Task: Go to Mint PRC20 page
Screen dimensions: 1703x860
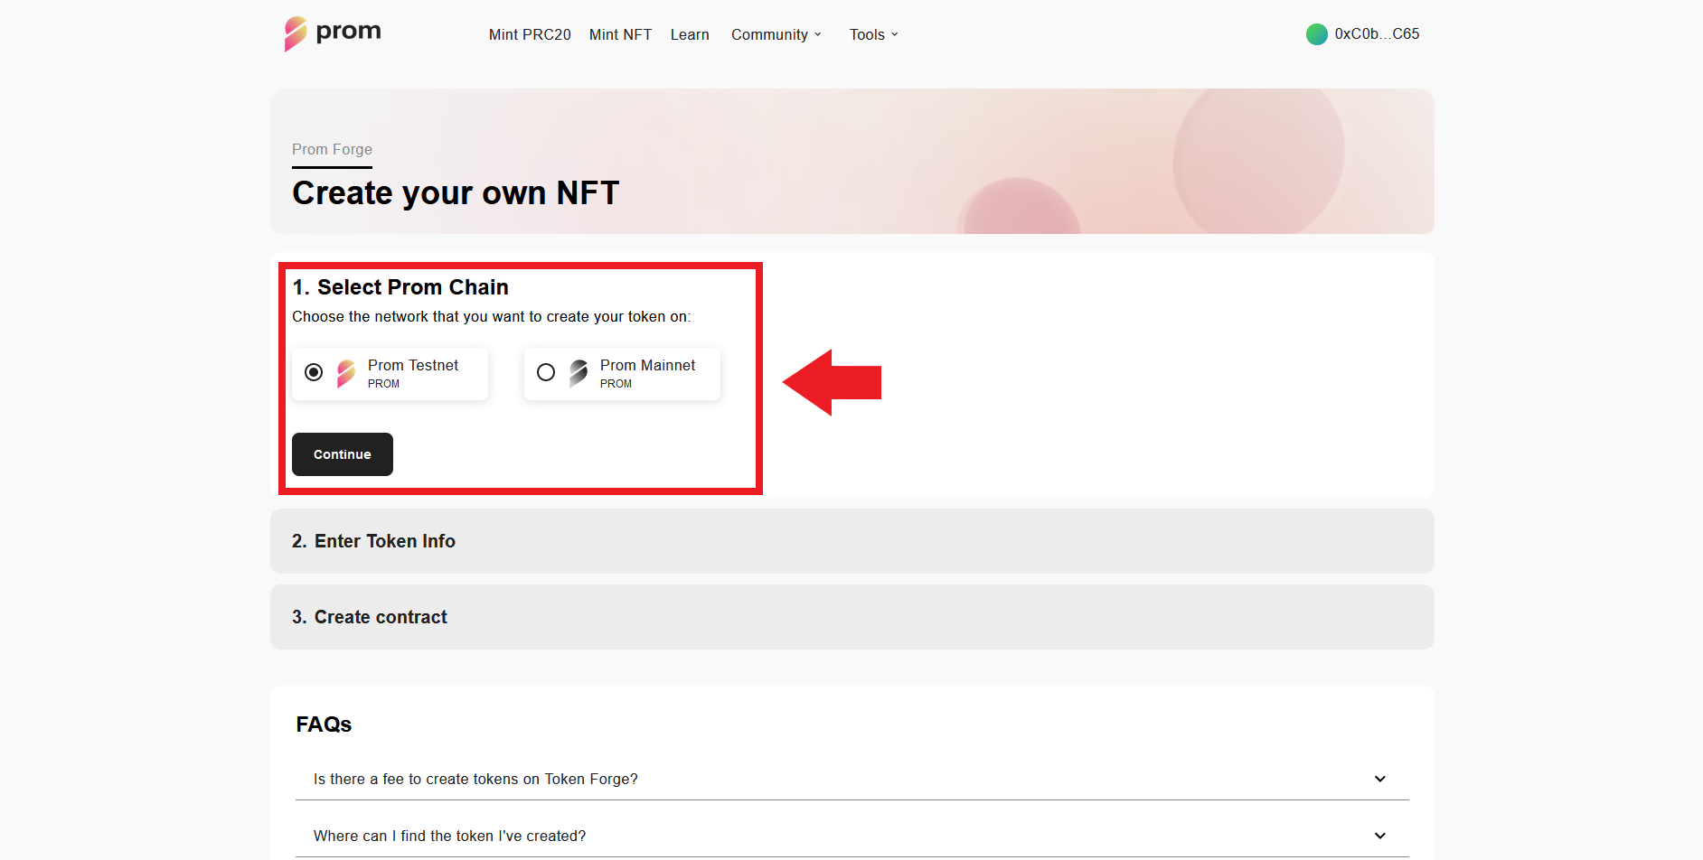Action: (x=530, y=34)
